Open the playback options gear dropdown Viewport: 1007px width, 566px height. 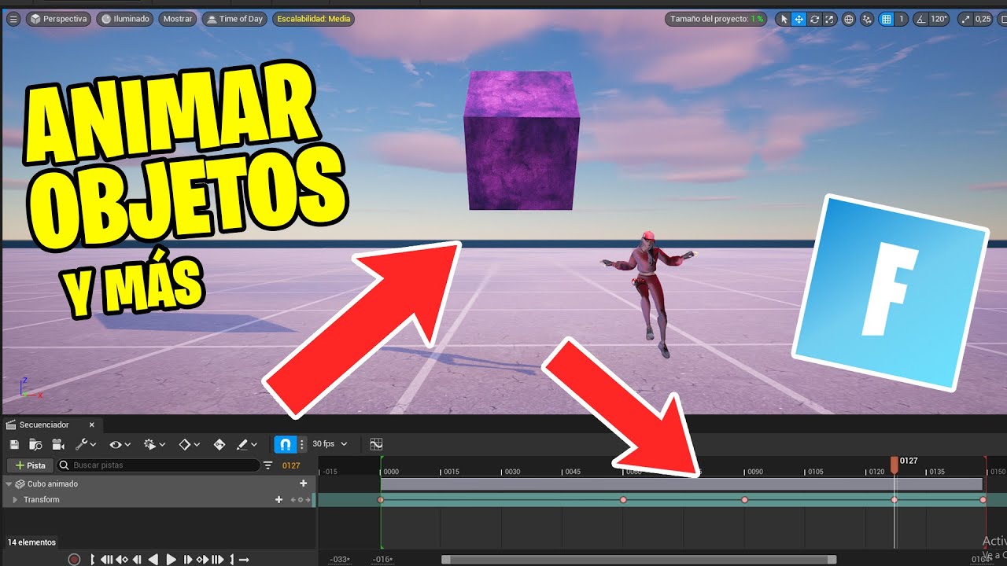click(x=154, y=444)
